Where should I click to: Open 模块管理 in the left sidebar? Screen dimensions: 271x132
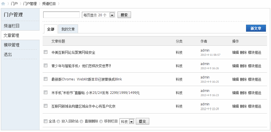click(x=12, y=45)
